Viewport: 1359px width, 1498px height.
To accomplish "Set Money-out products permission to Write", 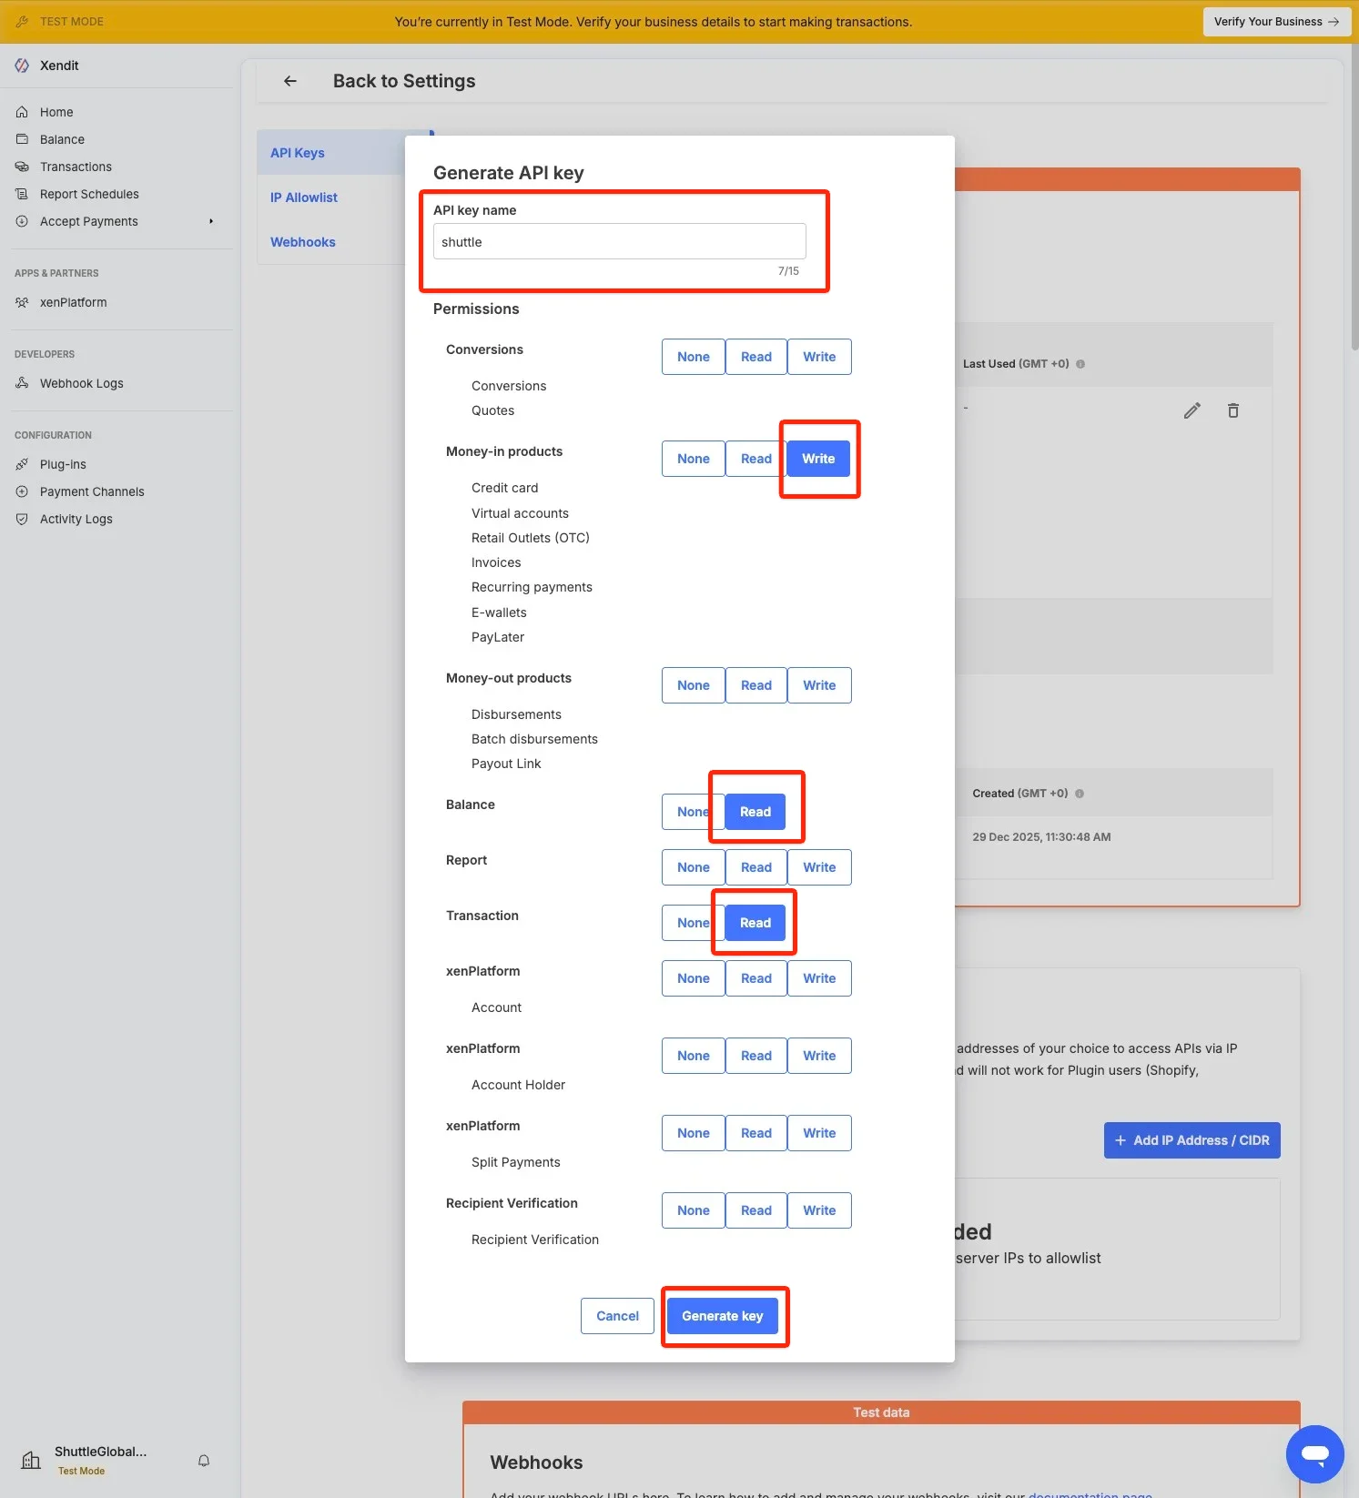I will (x=818, y=685).
